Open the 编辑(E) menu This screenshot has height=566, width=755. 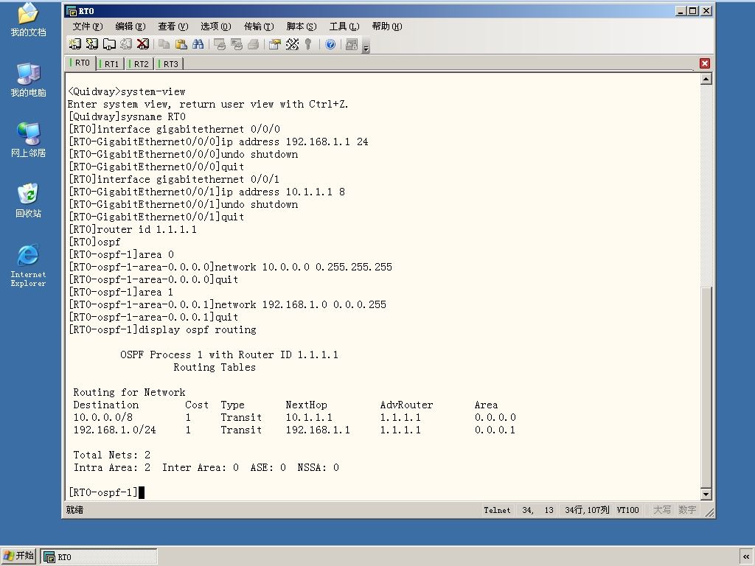[x=130, y=27]
